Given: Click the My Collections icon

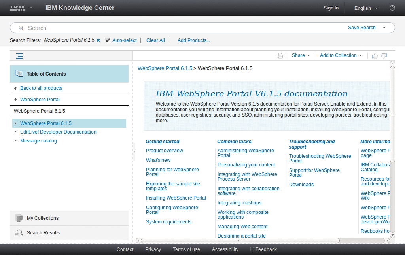Looking at the screenshot, I should [x=19, y=218].
